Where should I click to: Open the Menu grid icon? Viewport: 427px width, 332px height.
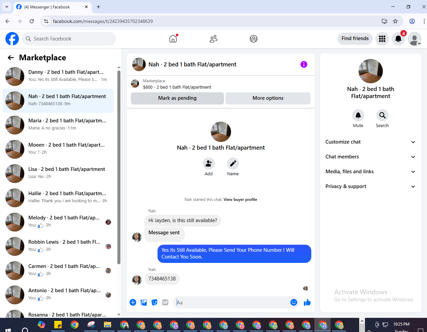point(382,39)
